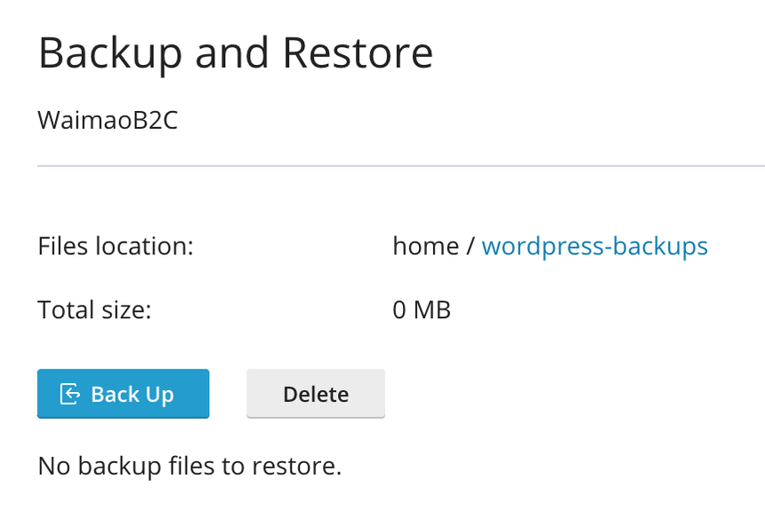Click the WaimaoB2C subtitle text
The height and width of the screenshot is (527, 765).
click(x=107, y=120)
